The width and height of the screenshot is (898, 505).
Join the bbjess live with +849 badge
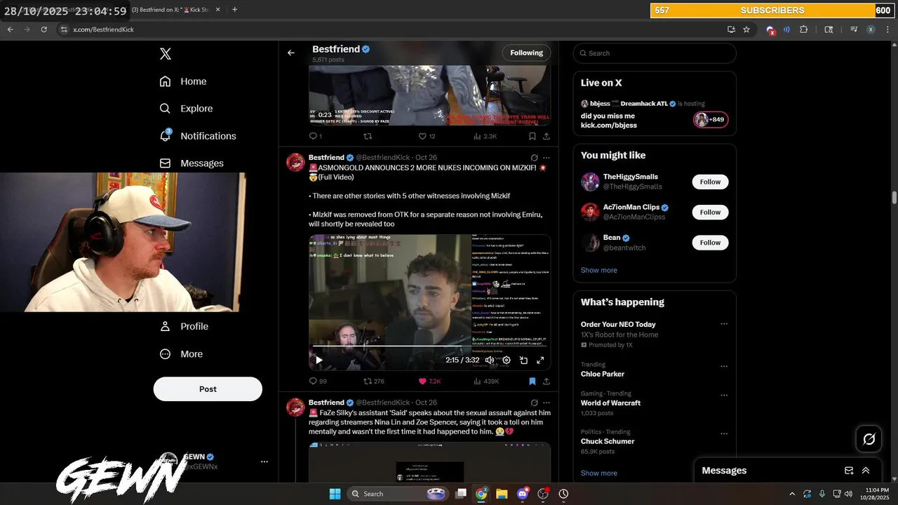(711, 119)
